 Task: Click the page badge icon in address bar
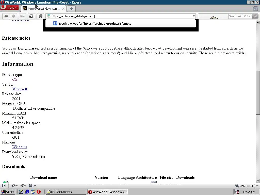[48, 16]
